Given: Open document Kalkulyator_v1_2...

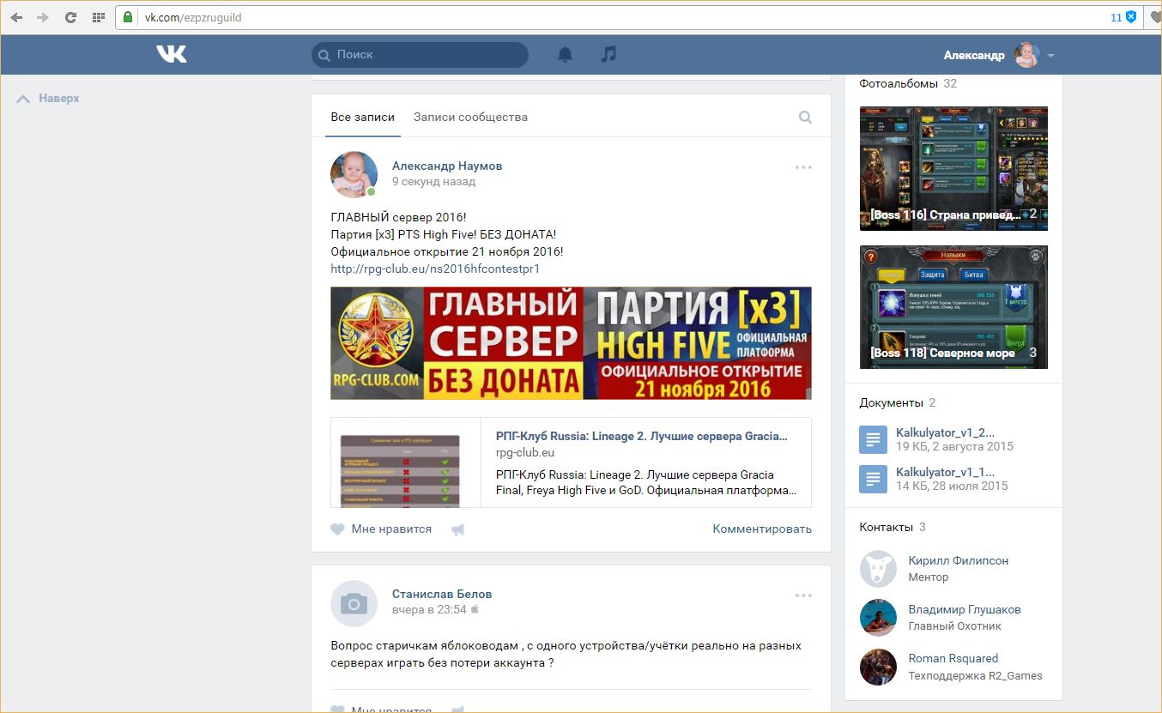Looking at the screenshot, I should [x=946, y=433].
